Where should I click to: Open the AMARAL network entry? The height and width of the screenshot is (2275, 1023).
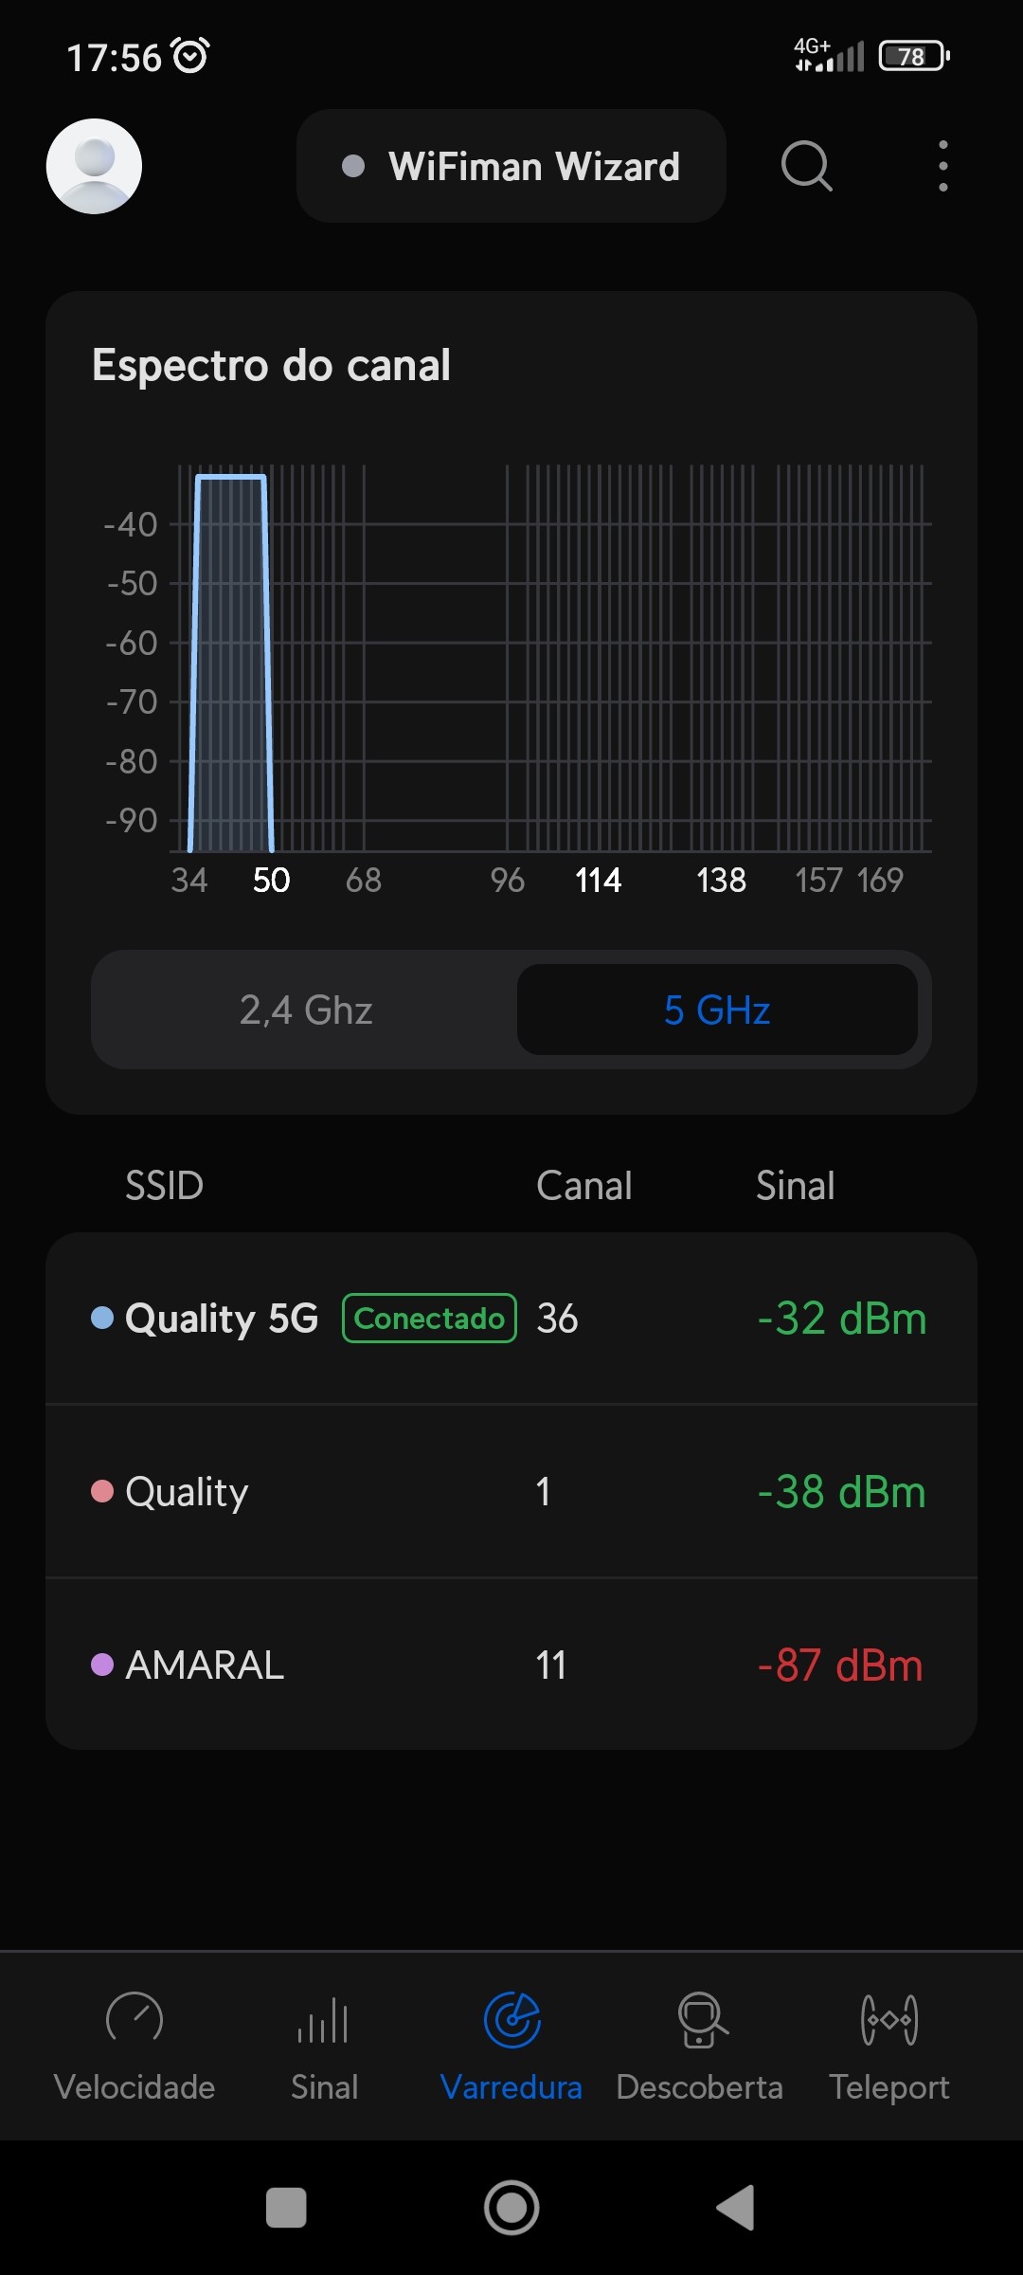511,1665
